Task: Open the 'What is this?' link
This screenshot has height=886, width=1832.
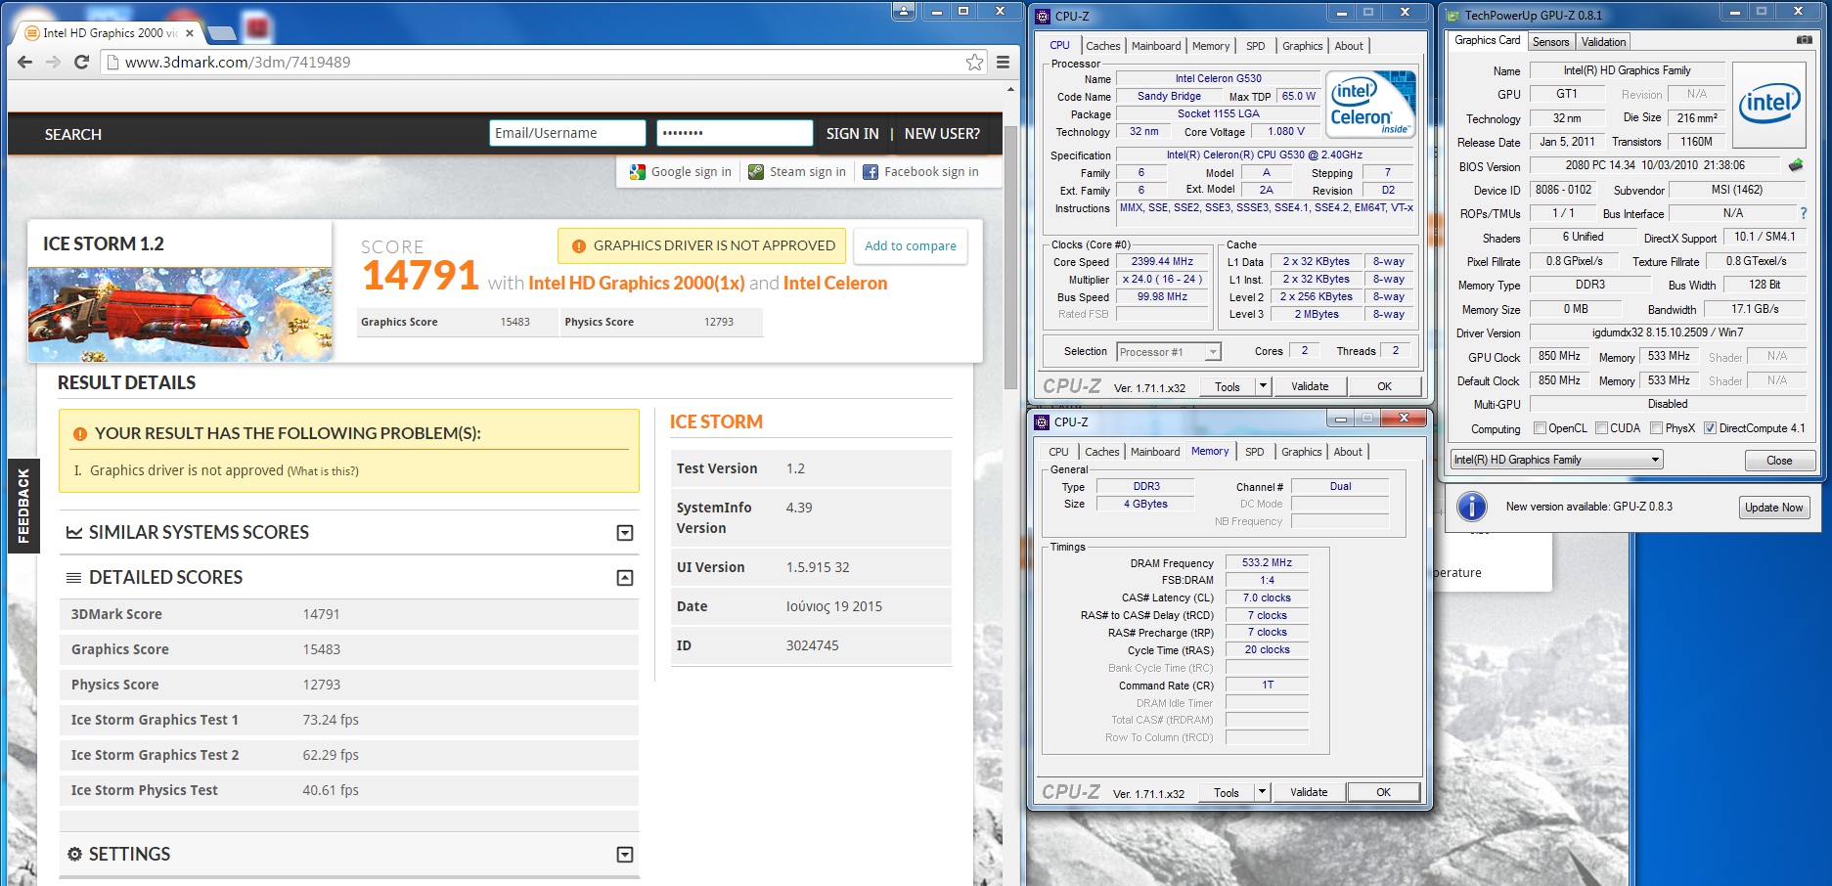Action: (x=323, y=471)
